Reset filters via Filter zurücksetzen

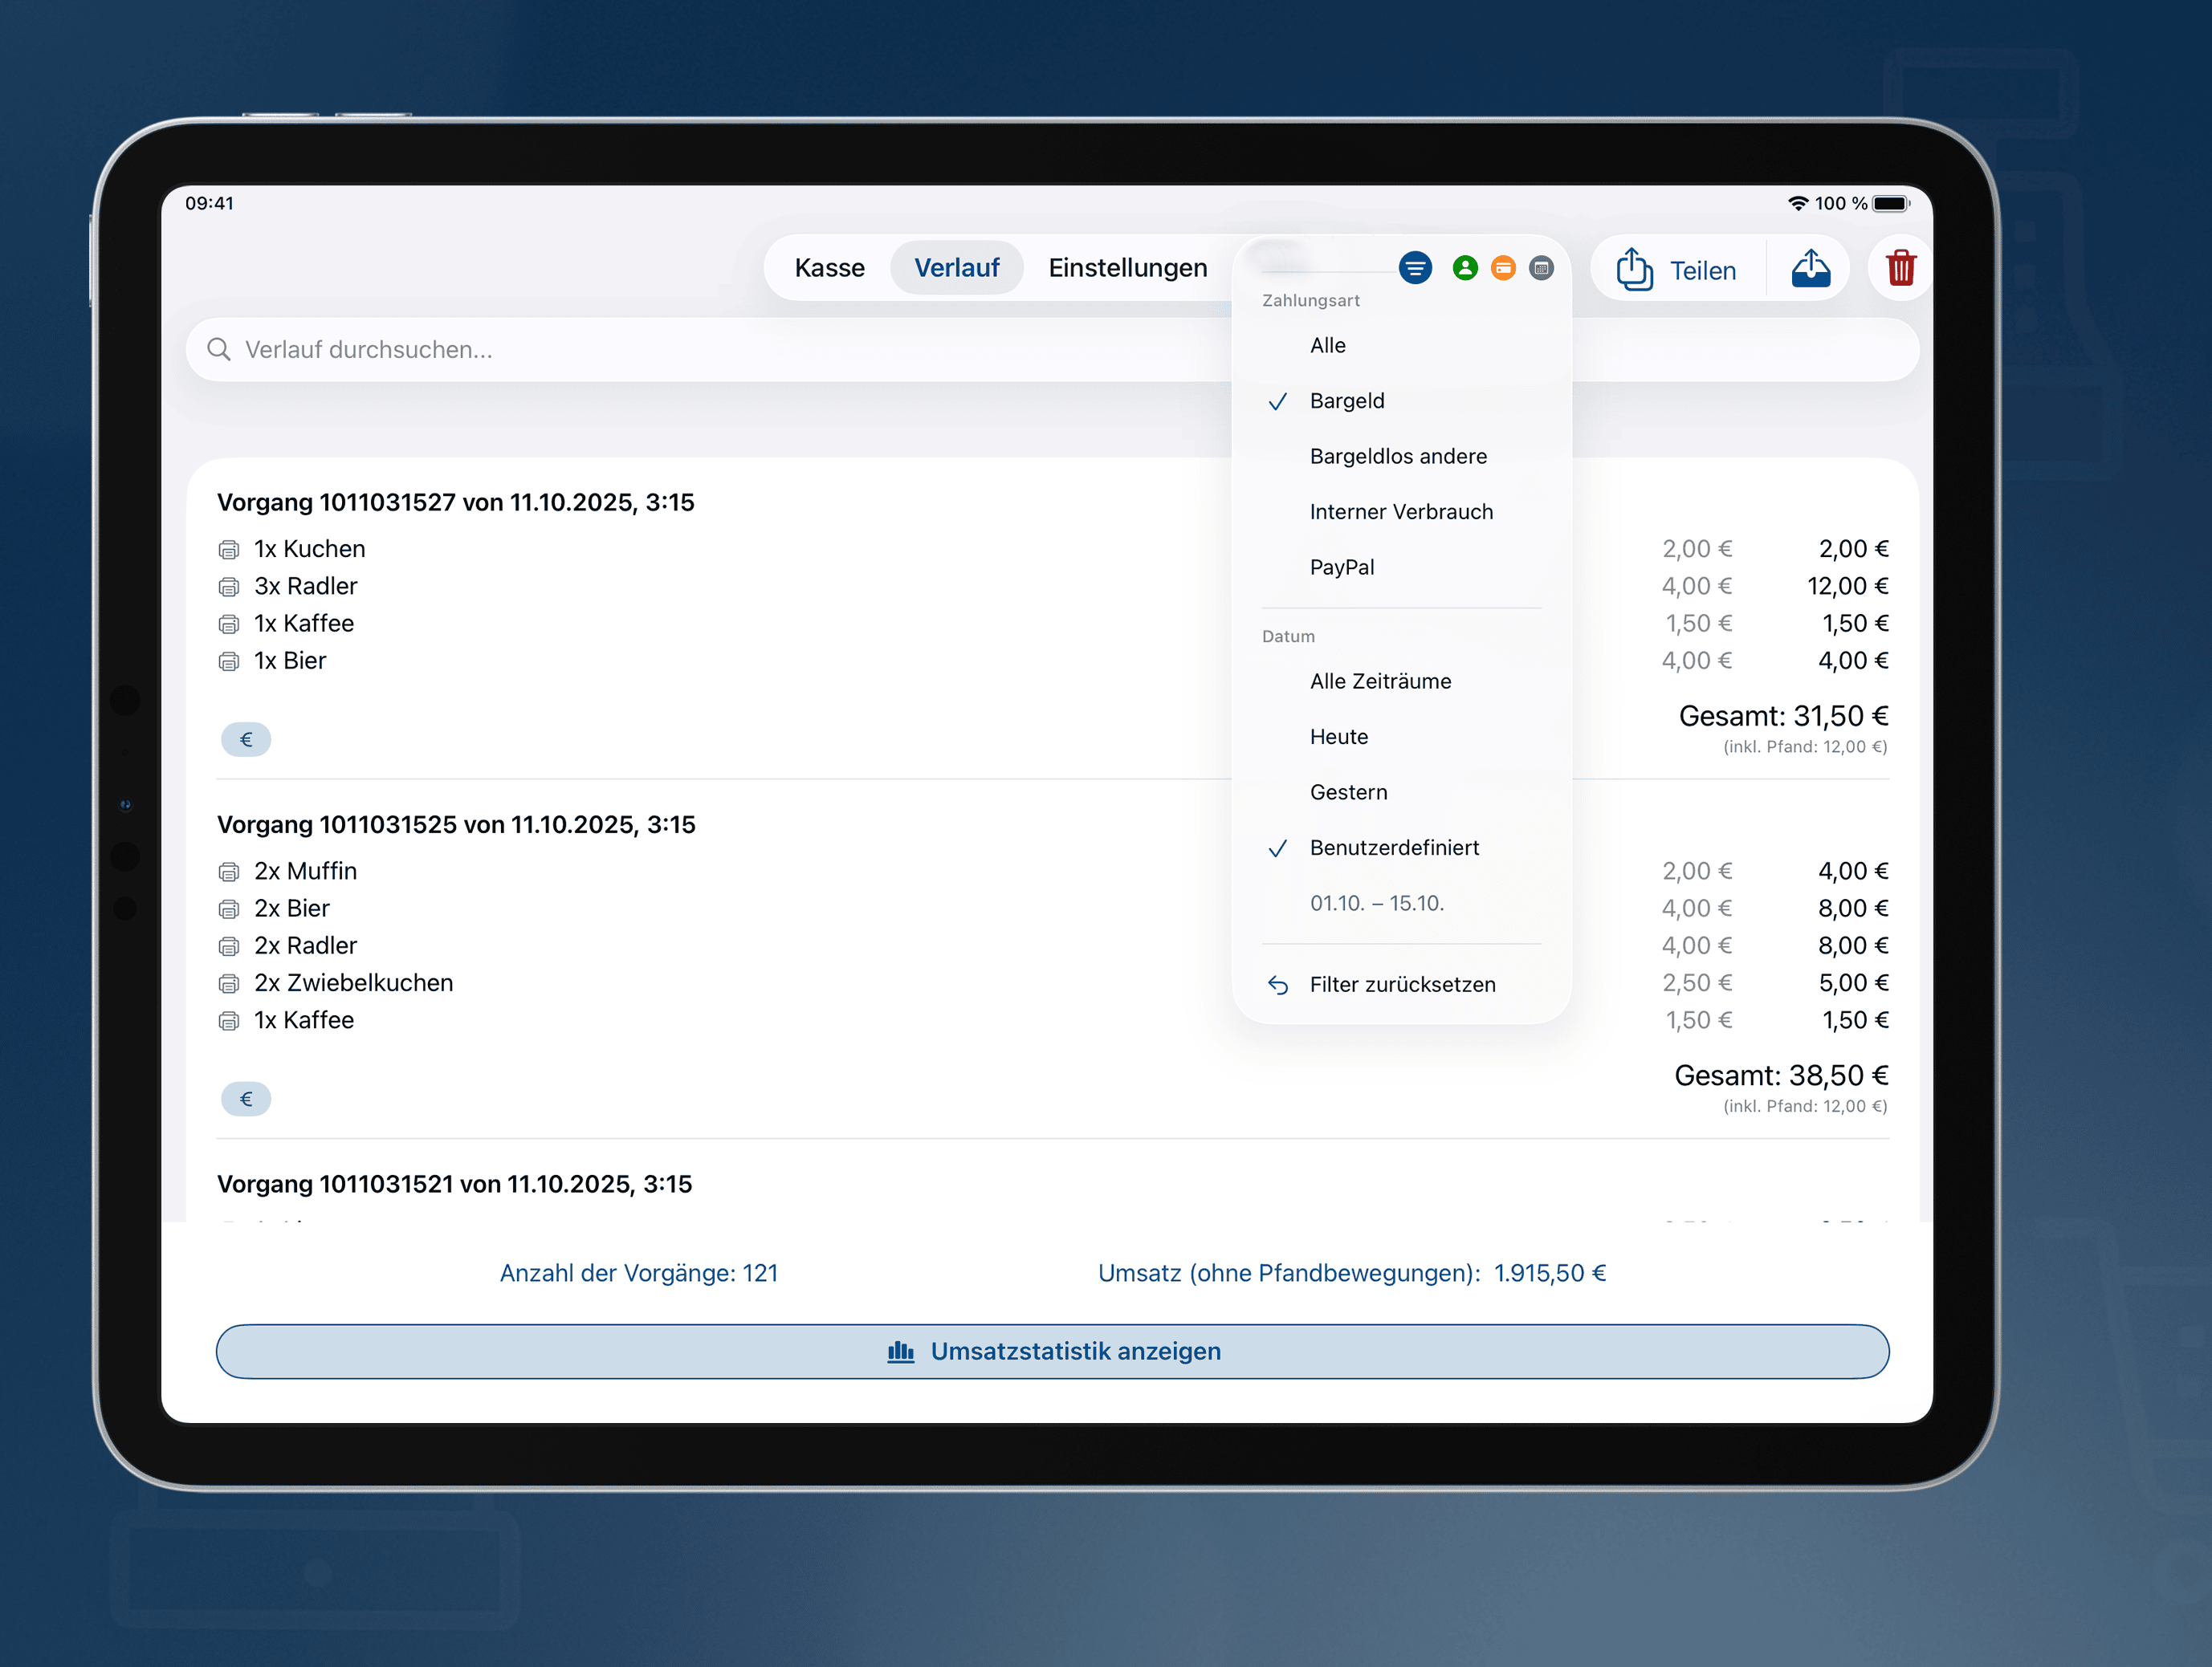1403,983
